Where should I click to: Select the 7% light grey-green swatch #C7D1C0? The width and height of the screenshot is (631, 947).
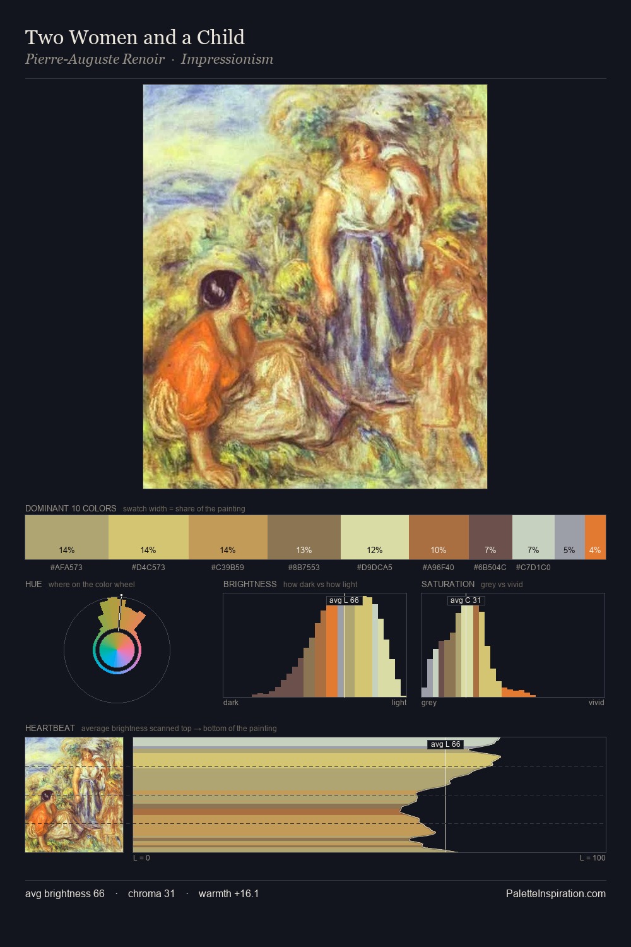[533, 537]
